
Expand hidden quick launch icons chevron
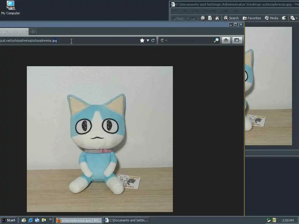coord(50,219)
